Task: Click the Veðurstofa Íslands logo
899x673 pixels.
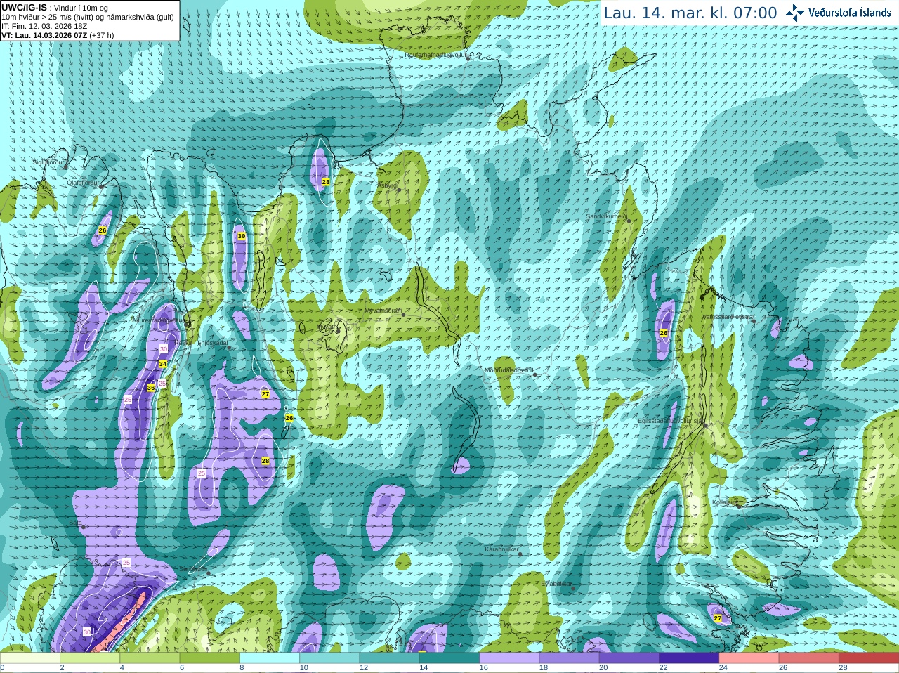Action: pyautogui.click(x=838, y=13)
